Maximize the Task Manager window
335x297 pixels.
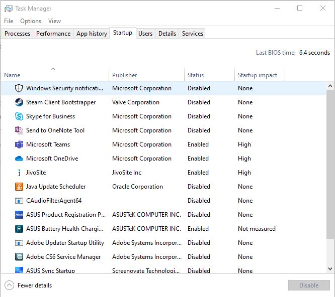pos(300,9)
